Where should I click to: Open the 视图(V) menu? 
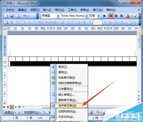click(x=35, y=10)
